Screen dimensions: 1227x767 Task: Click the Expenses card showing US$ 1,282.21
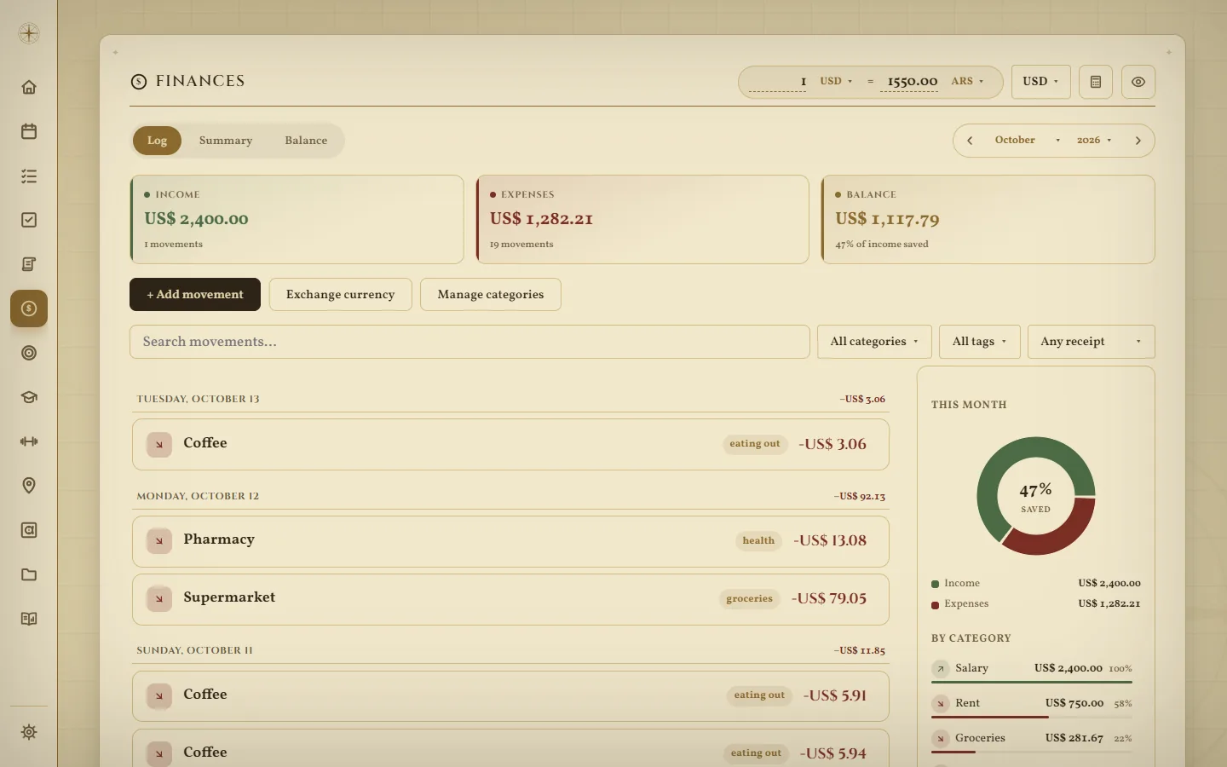(642, 219)
